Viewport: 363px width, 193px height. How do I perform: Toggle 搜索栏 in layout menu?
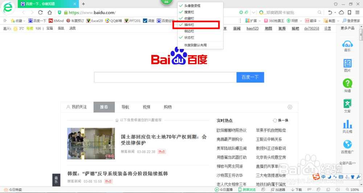200,12
